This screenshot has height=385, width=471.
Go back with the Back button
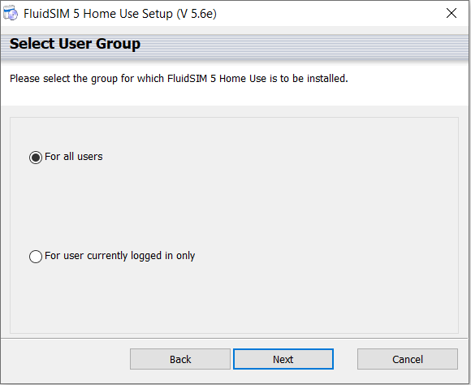(180, 359)
